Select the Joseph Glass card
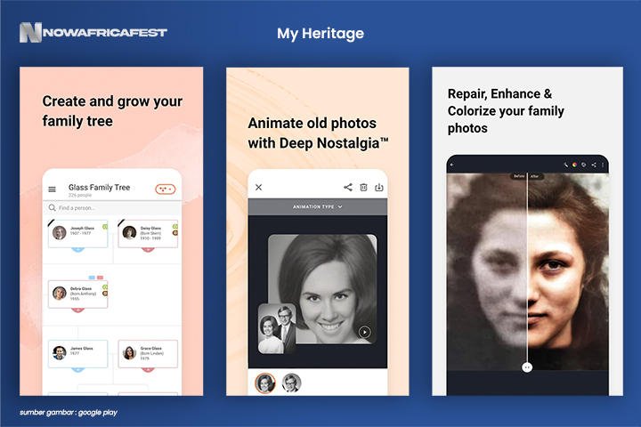Screen dimensions: 641x427 click(78, 233)
